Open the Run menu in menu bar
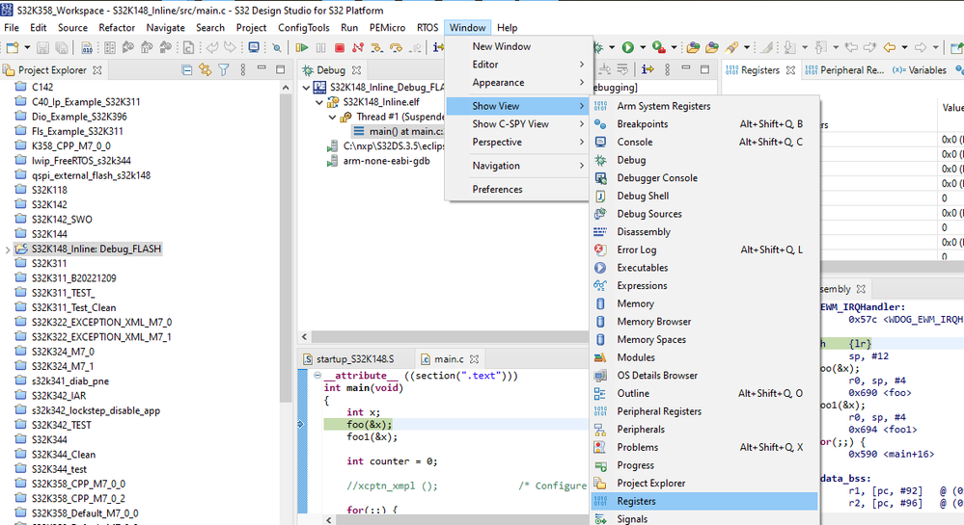 [349, 28]
